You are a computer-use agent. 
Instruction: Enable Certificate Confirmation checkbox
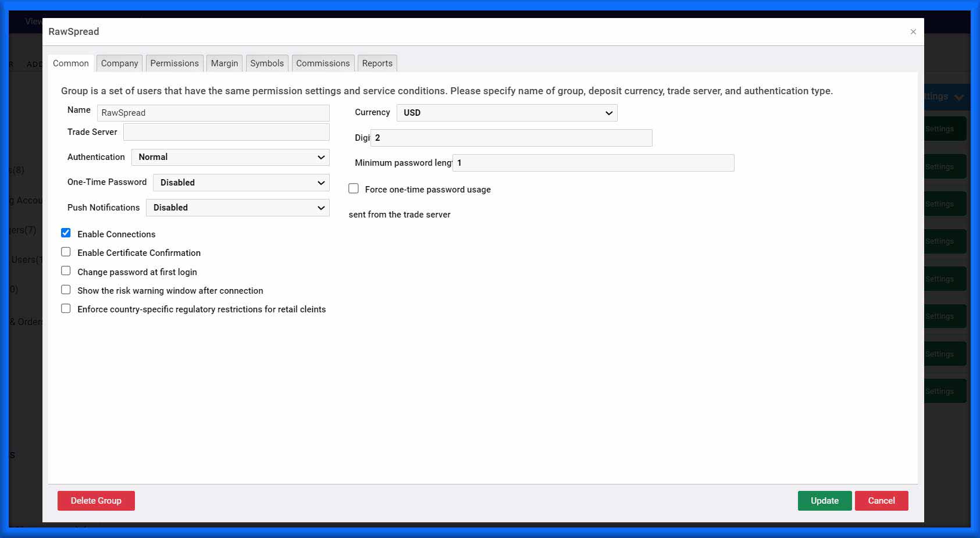[x=66, y=252]
